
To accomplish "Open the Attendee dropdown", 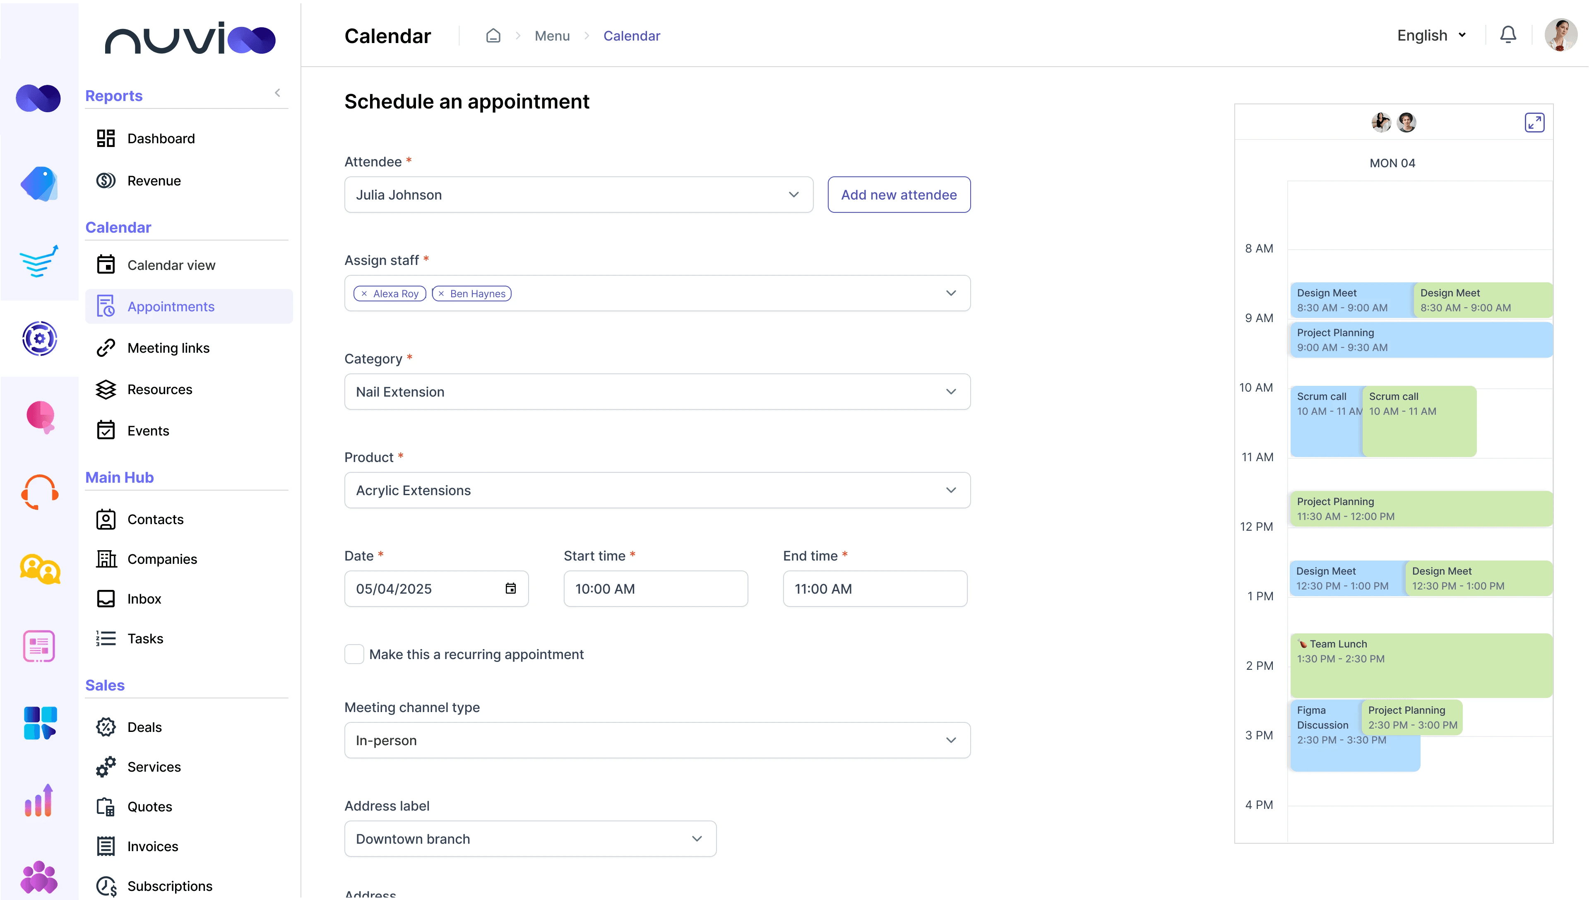I will pyautogui.click(x=578, y=195).
